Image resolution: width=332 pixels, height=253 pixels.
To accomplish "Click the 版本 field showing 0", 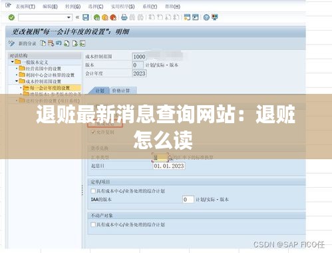I will pyautogui.click(x=138, y=65).
